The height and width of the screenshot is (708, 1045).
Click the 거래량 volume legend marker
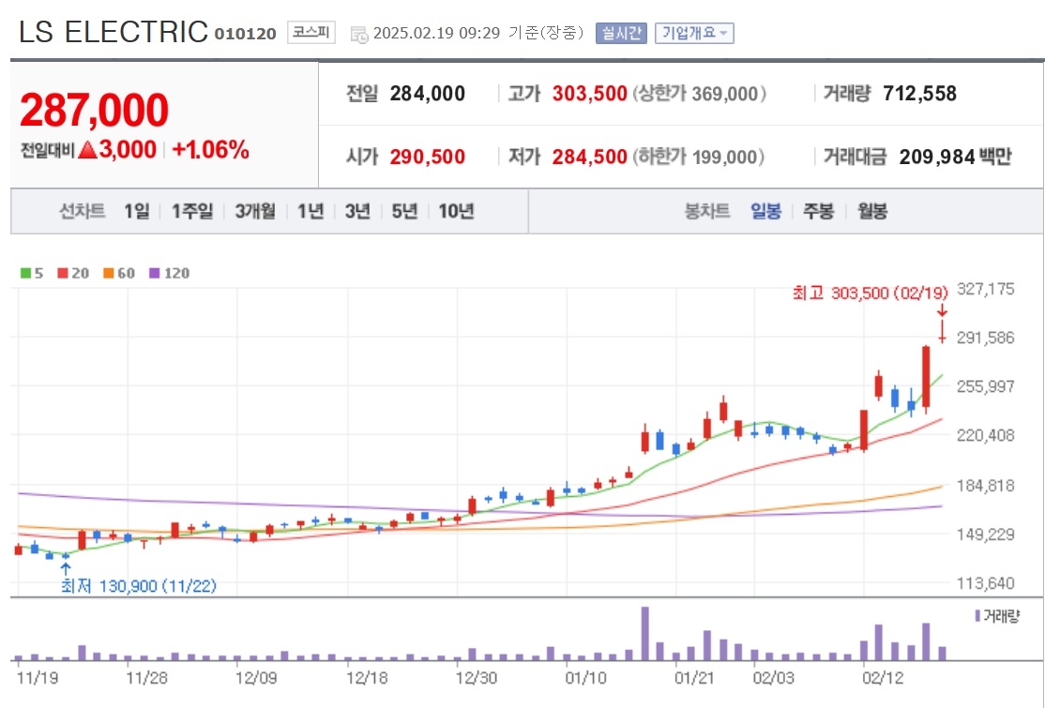click(x=977, y=616)
